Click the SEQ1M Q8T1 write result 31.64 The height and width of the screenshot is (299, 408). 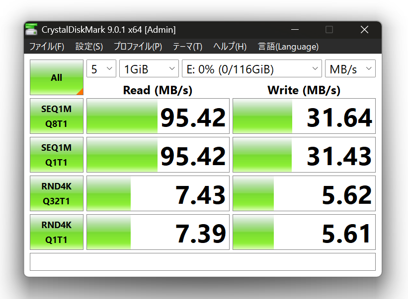304,116
